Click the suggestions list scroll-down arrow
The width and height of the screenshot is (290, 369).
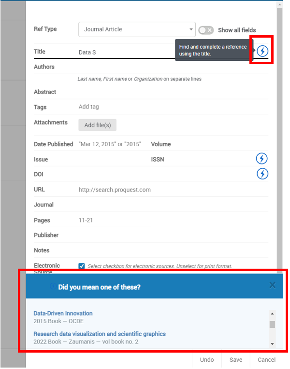point(272,343)
